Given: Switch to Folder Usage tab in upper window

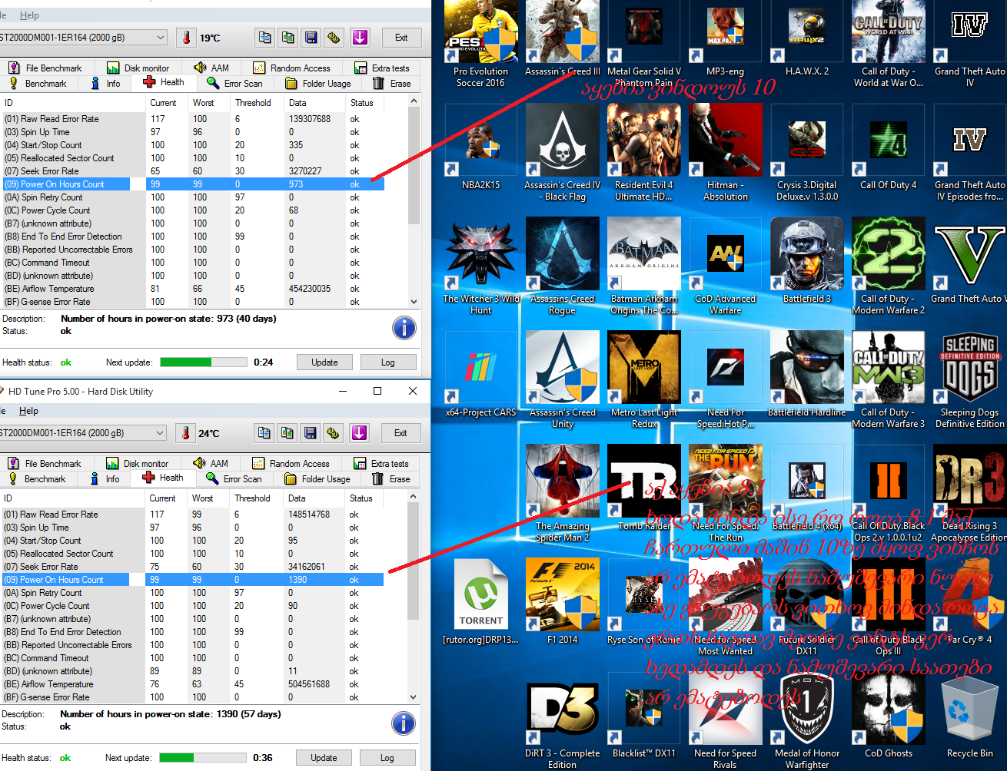Looking at the screenshot, I should [x=318, y=84].
